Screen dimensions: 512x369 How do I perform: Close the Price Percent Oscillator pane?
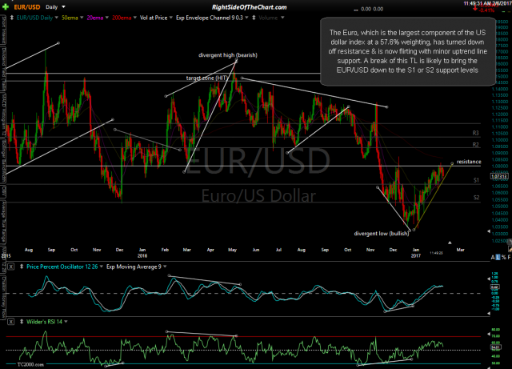pyautogui.click(x=10, y=267)
